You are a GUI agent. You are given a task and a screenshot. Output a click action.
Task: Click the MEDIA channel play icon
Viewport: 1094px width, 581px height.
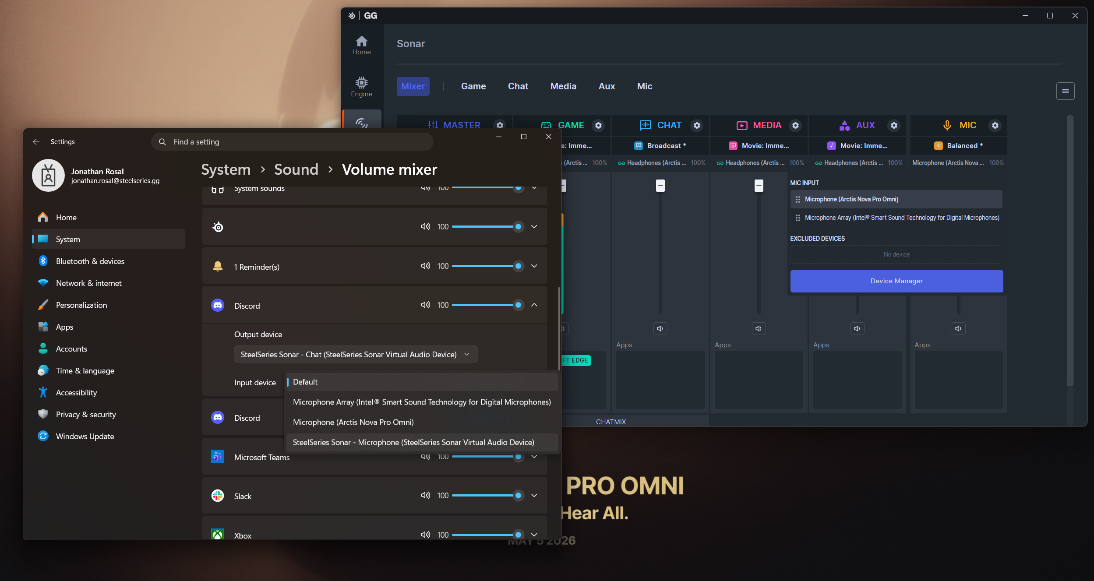(x=742, y=126)
